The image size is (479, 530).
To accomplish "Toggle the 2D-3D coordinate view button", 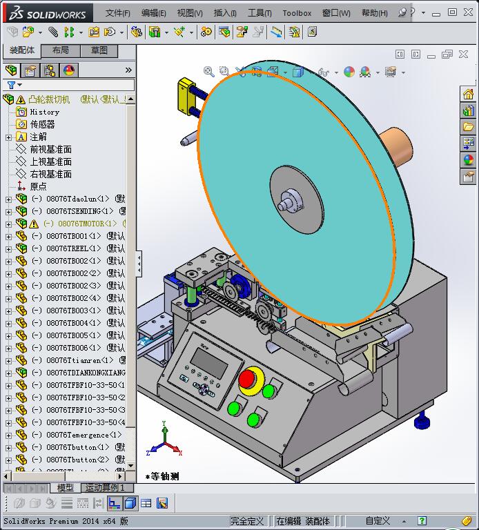I will coord(115,503).
